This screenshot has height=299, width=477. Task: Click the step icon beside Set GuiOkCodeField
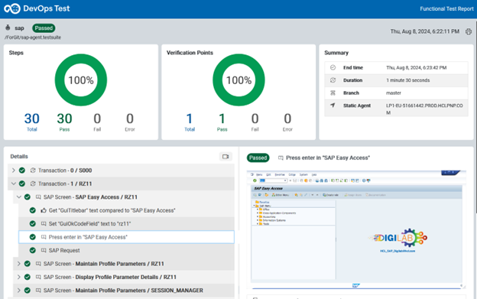(x=44, y=223)
